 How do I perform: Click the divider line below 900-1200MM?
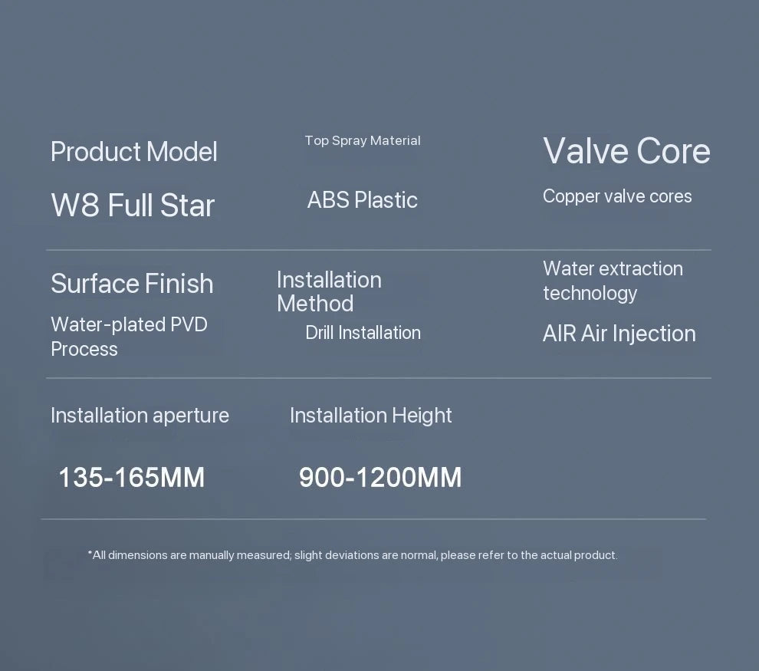click(x=373, y=519)
